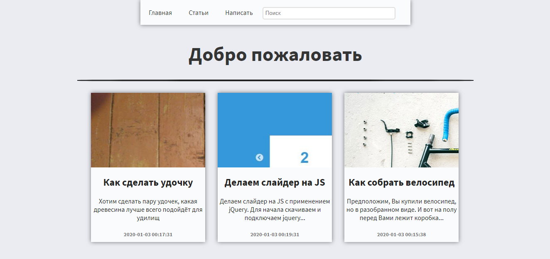The image size is (550, 259).
Task: Click date 2020-01-03 00:19:31
Action: 275,235
